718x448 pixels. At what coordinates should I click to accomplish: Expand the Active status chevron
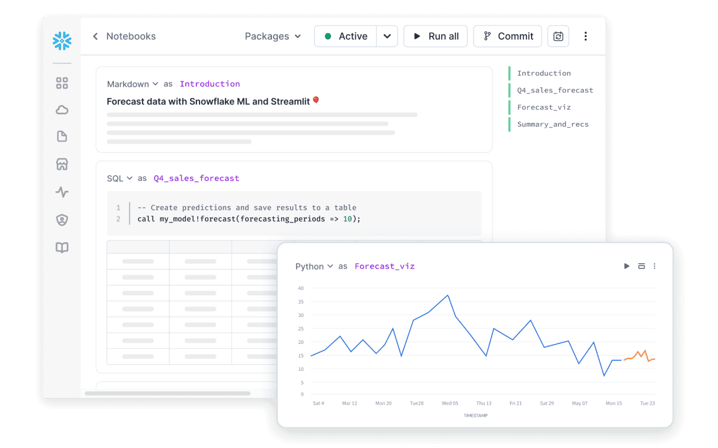pyautogui.click(x=388, y=36)
